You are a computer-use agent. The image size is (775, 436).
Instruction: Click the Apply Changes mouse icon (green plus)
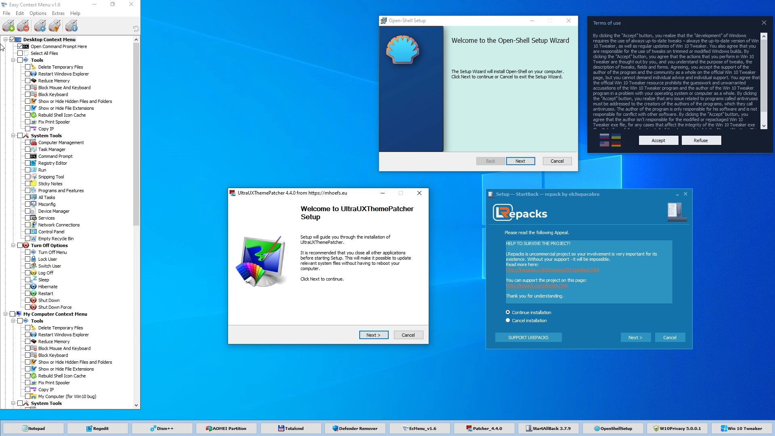(8, 26)
